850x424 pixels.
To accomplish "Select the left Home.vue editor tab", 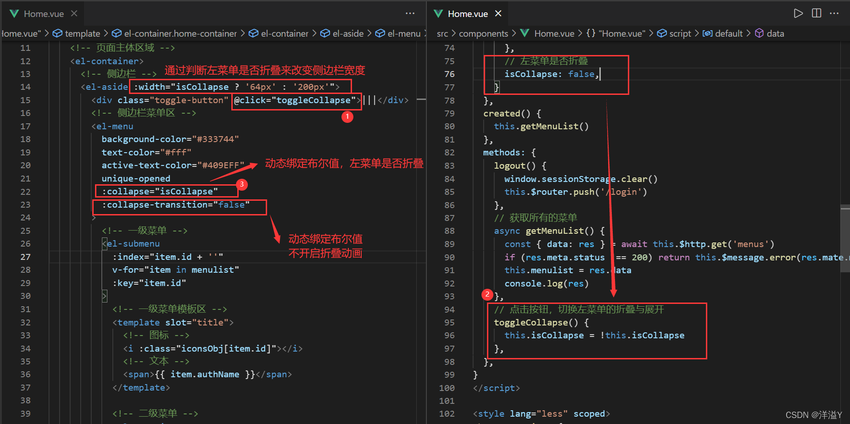I will pos(43,14).
